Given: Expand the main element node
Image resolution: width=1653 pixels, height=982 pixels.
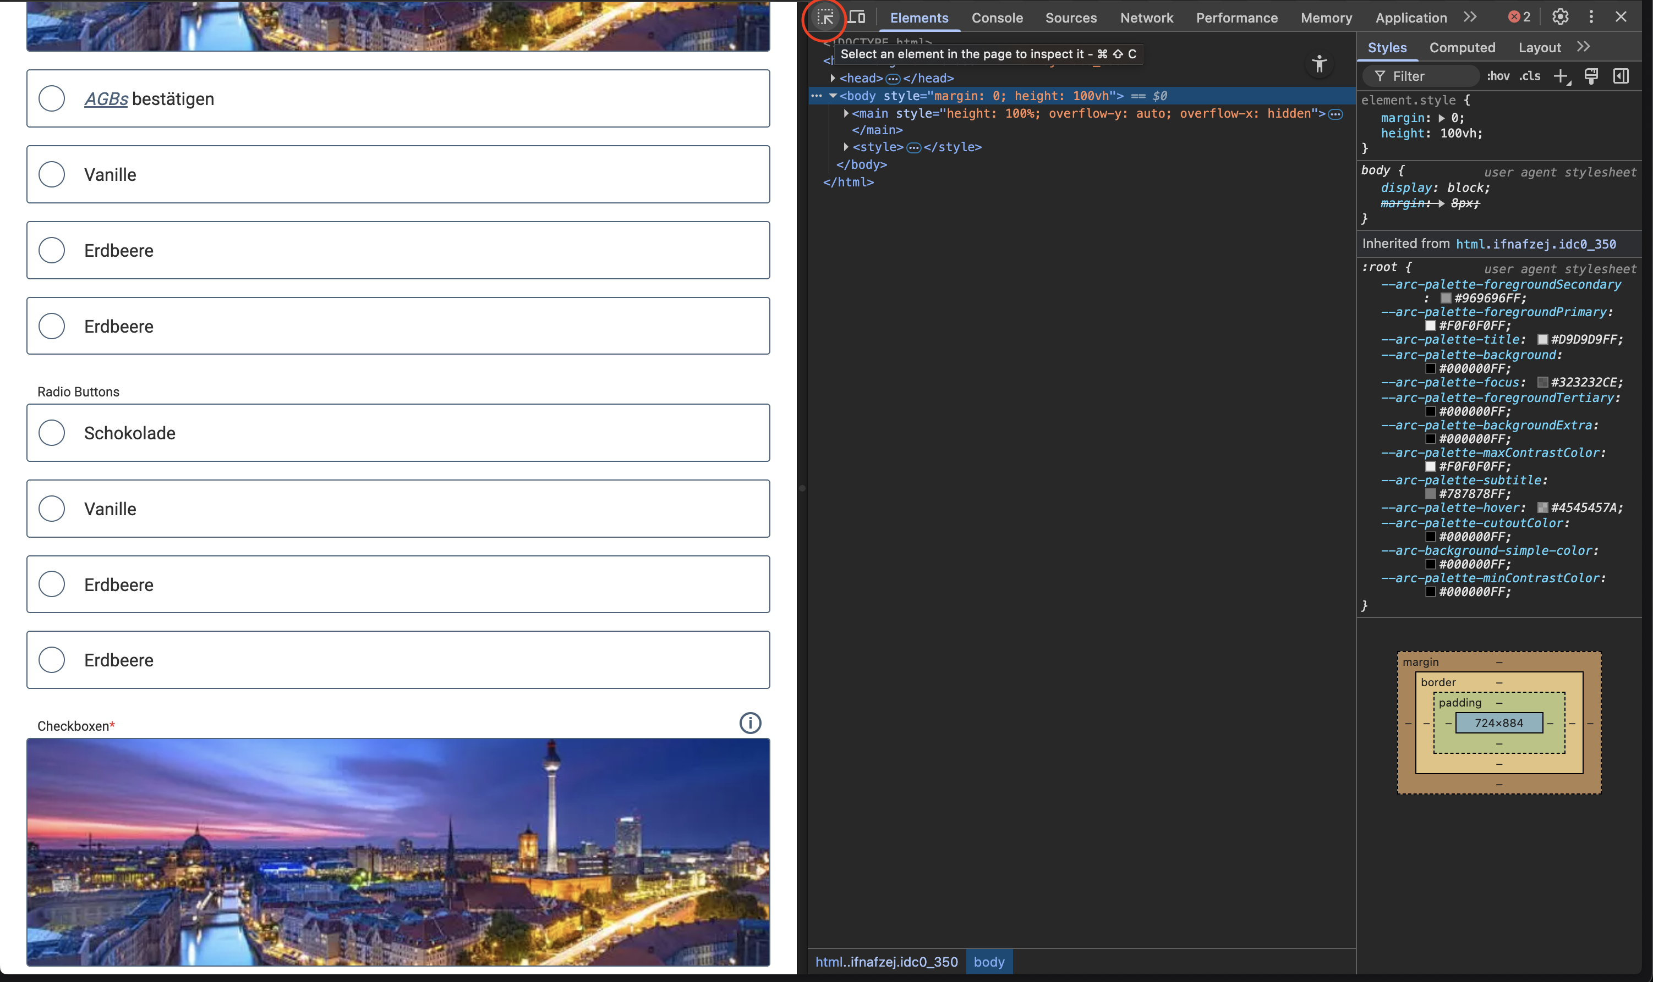Looking at the screenshot, I should point(846,113).
